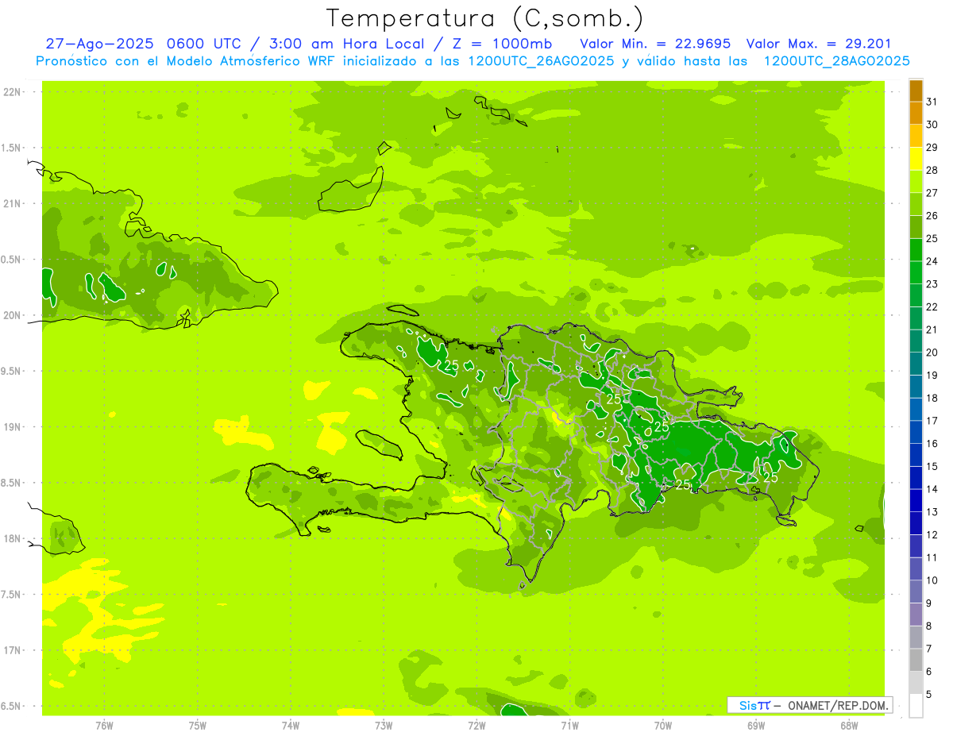Click the '5' colorbar scale label
953x736 pixels.
(x=929, y=695)
